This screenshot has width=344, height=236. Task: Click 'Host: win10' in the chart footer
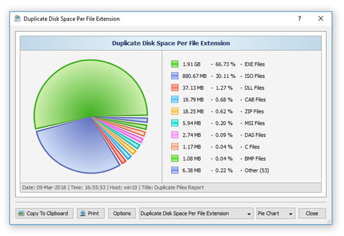(x=123, y=188)
